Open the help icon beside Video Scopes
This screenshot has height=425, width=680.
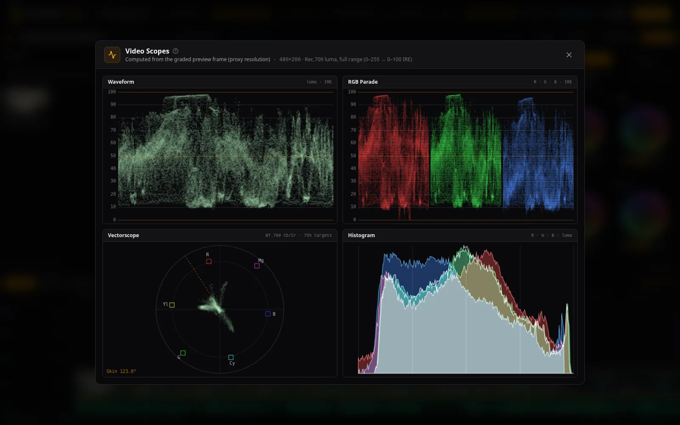[x=176, y=51]
